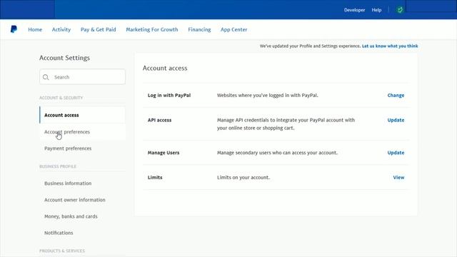457x257 pixels.
Task: Click Update for Manage Users
Action: tap(396, 153)
